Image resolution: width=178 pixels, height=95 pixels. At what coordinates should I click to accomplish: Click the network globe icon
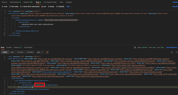click(135, 47)
